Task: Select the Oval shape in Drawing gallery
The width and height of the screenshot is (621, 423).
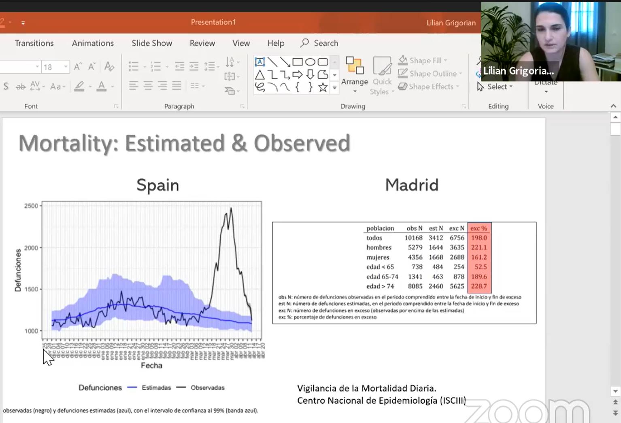Action: (x=310, y=62)
